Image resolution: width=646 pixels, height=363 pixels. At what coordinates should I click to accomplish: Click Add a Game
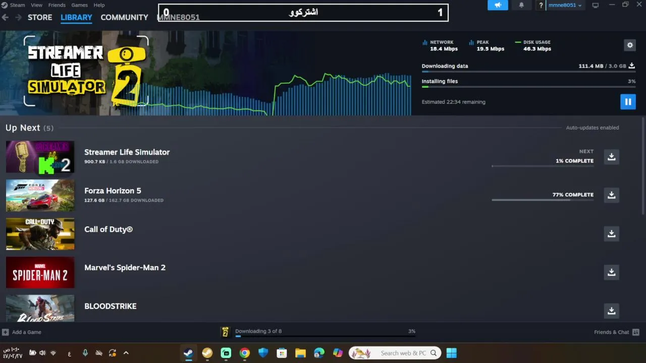point(27,332)
